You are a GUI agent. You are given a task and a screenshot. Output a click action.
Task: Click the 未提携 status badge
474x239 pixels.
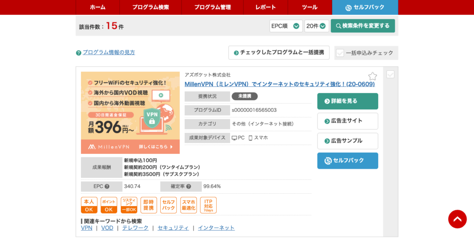coord(244,96)
